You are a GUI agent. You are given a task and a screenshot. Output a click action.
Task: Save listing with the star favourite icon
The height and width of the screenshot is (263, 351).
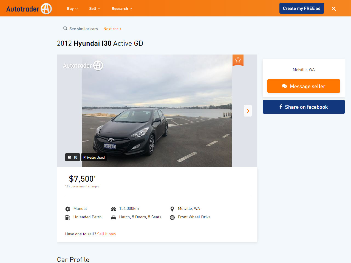click(x=238, y=60)
